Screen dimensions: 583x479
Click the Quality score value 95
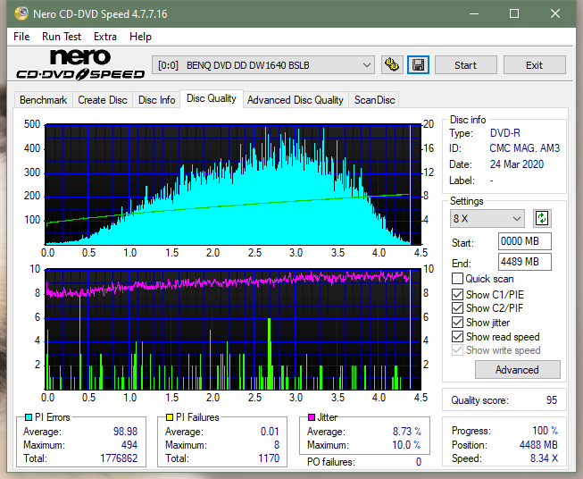552,400
